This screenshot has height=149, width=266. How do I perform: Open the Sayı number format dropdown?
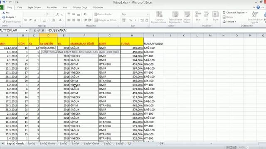click(147, 14)
